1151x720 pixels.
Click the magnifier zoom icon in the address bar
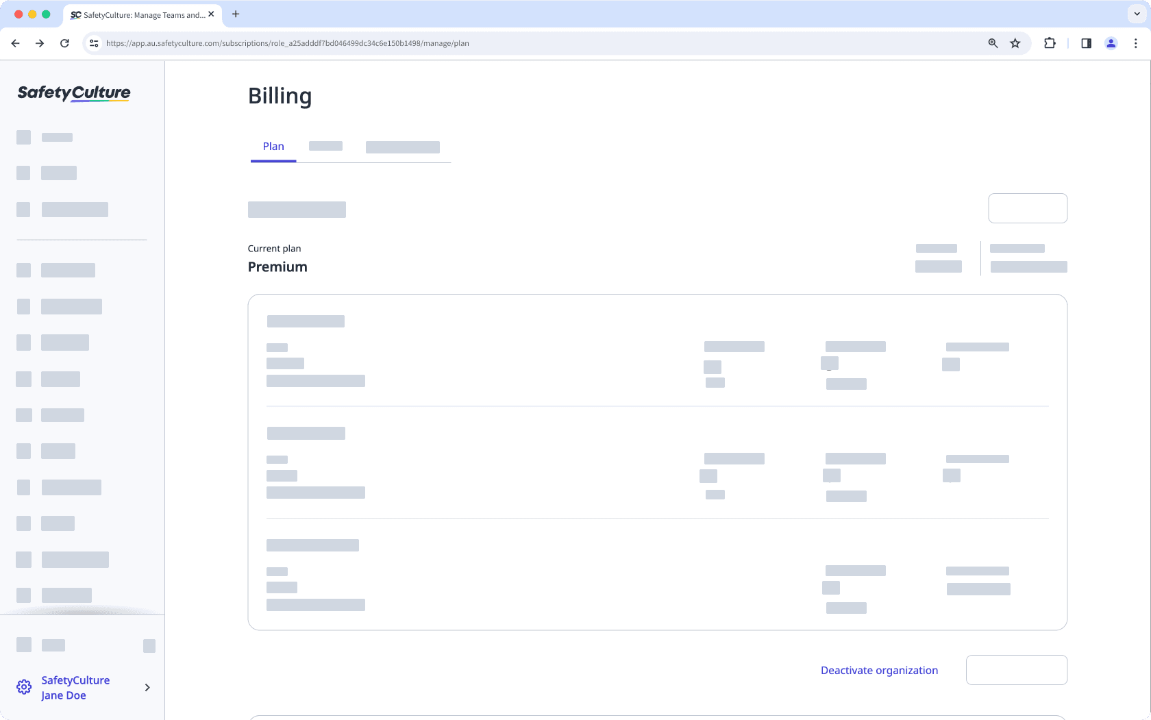point(992,43)
